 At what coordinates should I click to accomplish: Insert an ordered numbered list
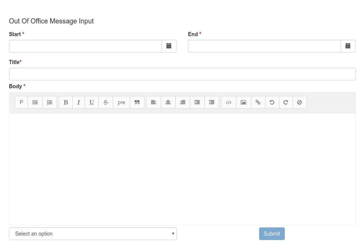click(x=50, y=102)
